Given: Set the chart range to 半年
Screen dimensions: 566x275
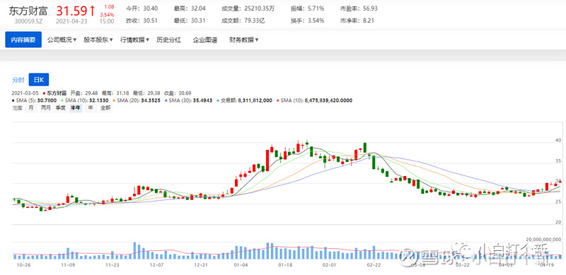Looking at the screenshot, I should pyautogui.click(x=76, y=107).
